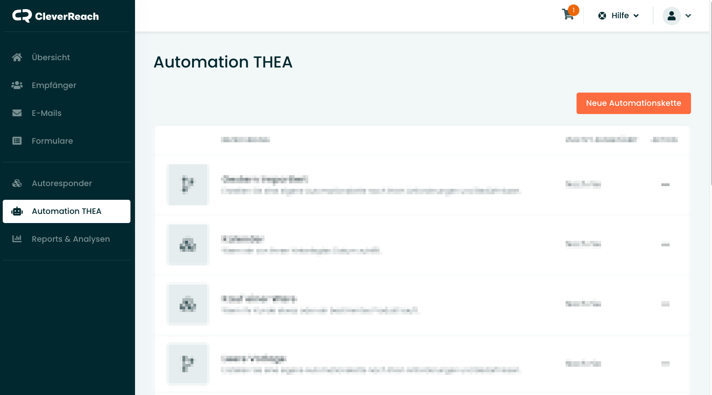Open the user account dropdown chevron

coord(688,16)
